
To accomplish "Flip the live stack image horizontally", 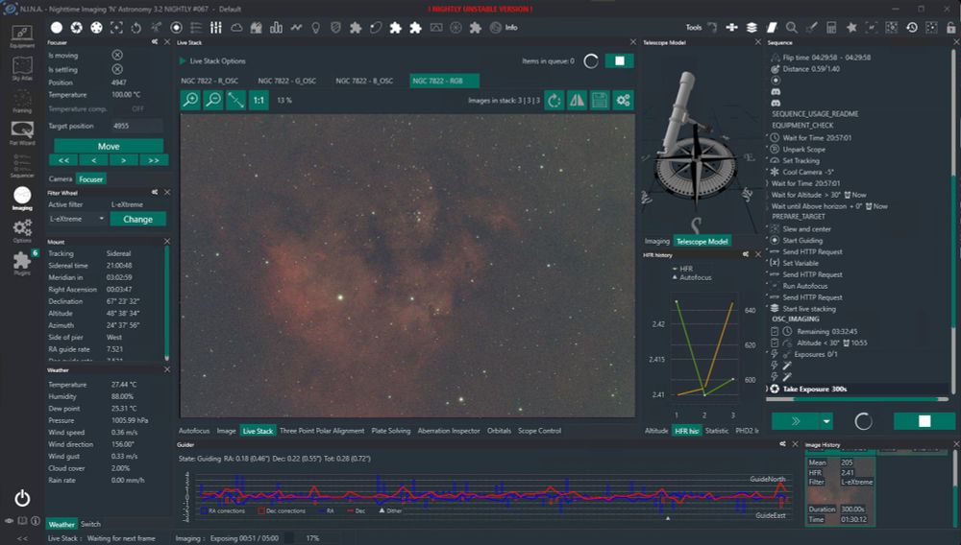I will (577, 101).
